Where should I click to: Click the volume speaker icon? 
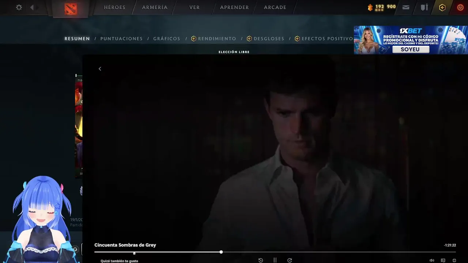(432, 260)
